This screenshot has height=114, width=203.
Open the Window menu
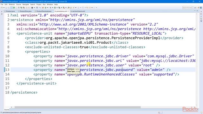coord(50,4)
